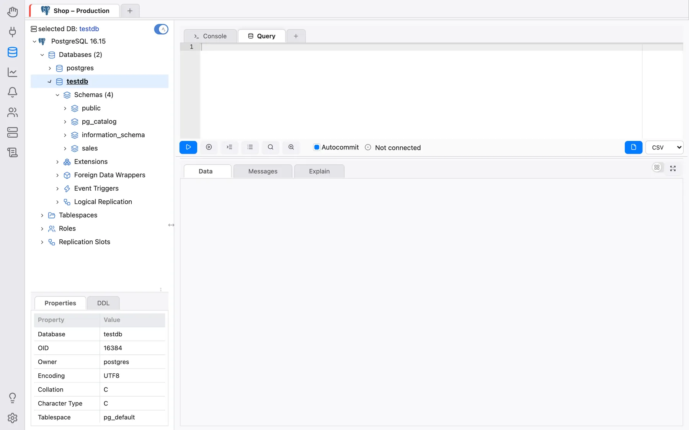Expand the Roles node
Screen dimensions: 689x430
click(x=42, y=229)
